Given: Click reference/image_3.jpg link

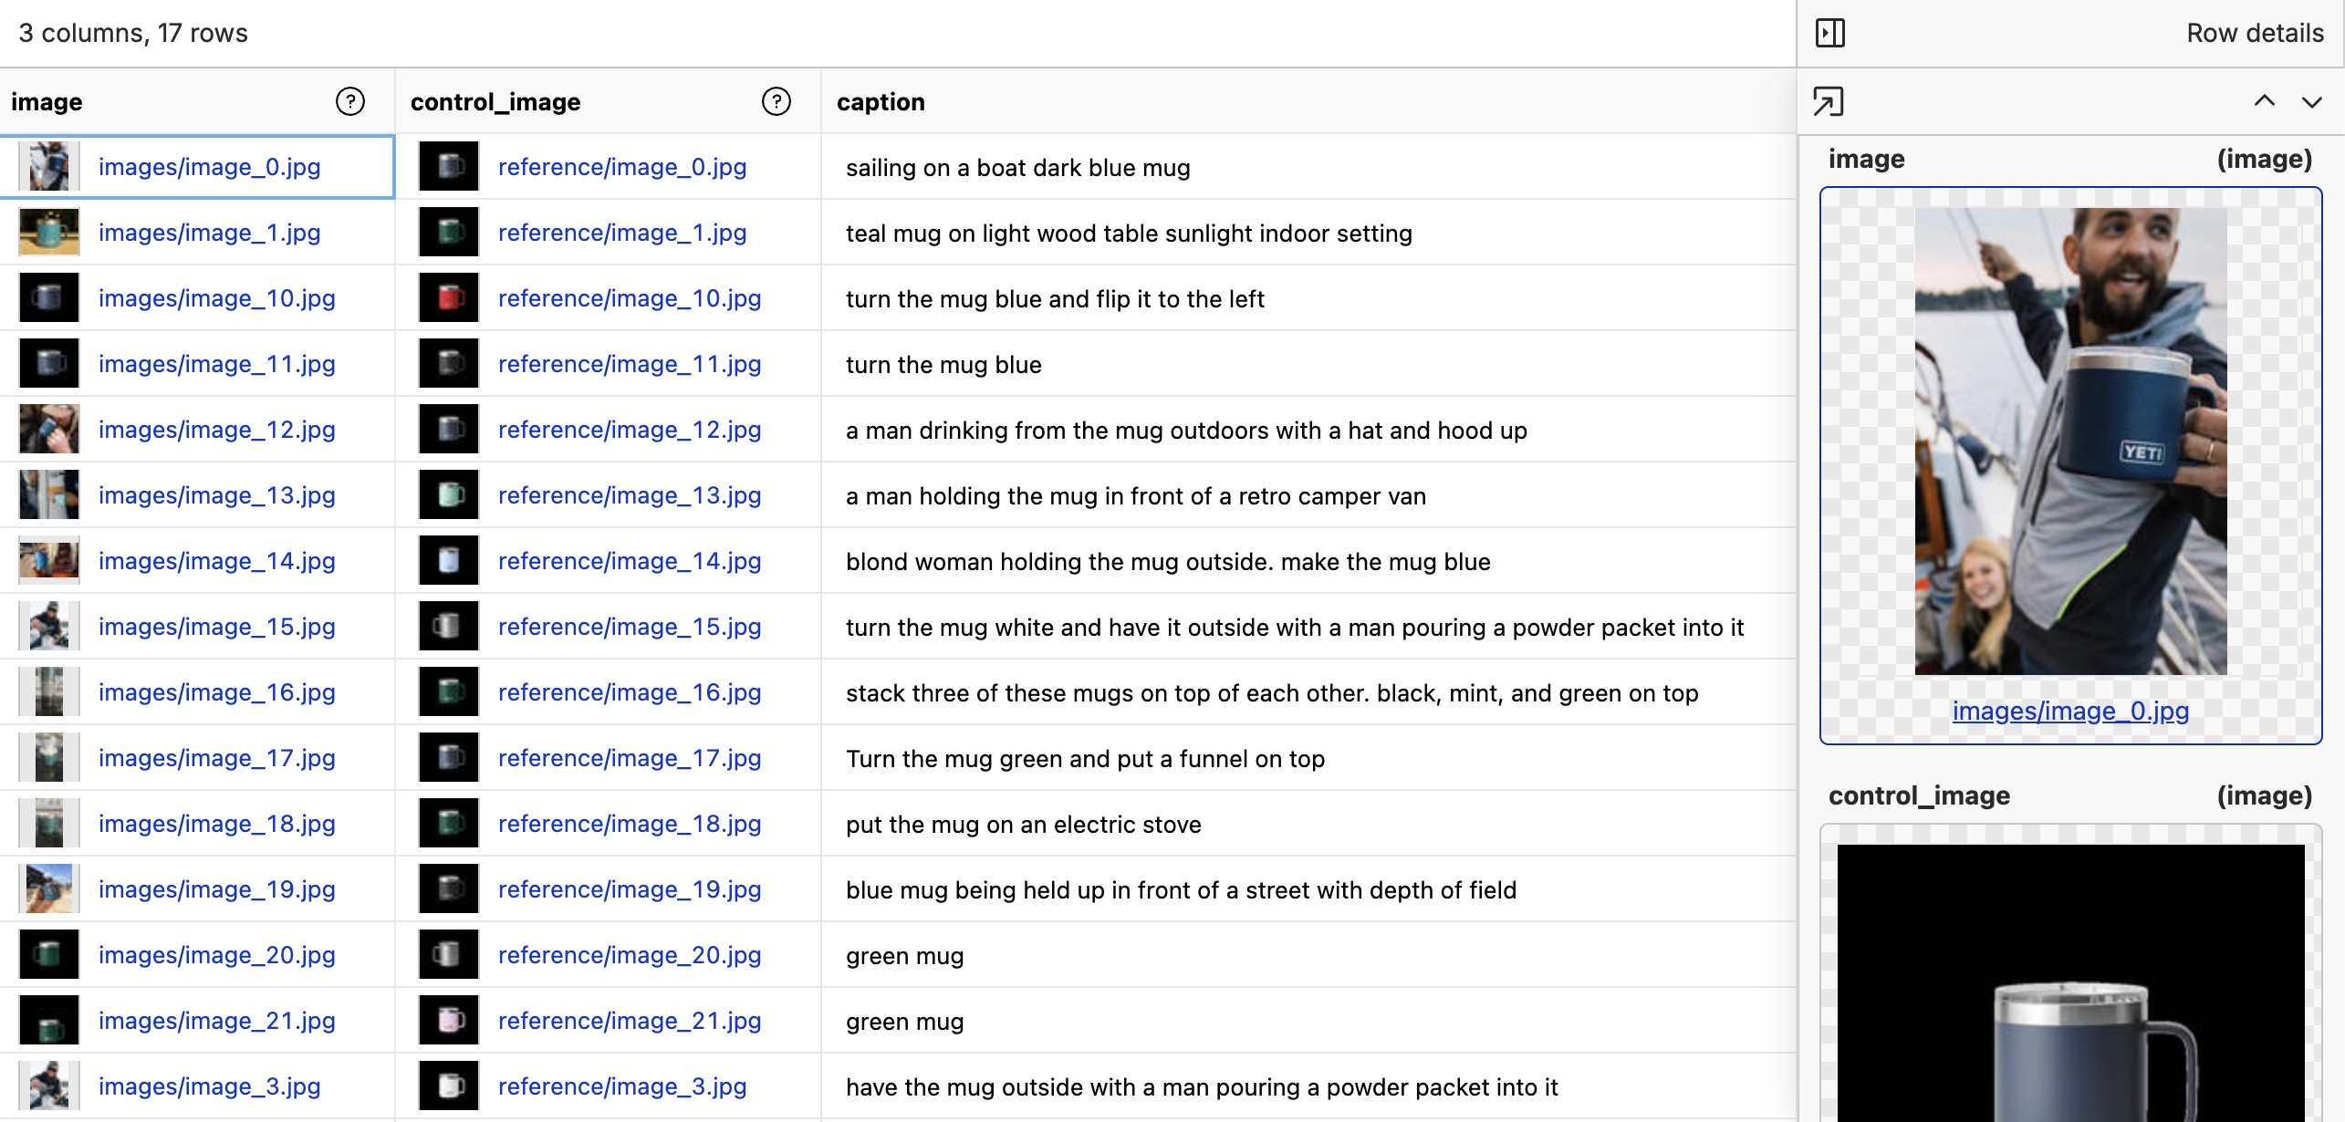Looking at the screenshot, I should pyautogui.click(x=621, y=1086).
